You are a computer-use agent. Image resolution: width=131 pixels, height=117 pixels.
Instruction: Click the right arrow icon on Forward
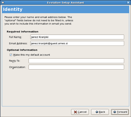coord(115,112)
